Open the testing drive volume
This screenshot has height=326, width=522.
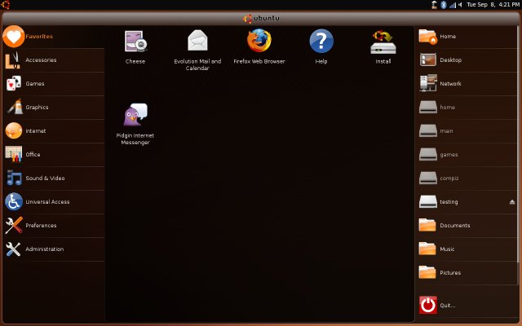(x=467, y=202)
